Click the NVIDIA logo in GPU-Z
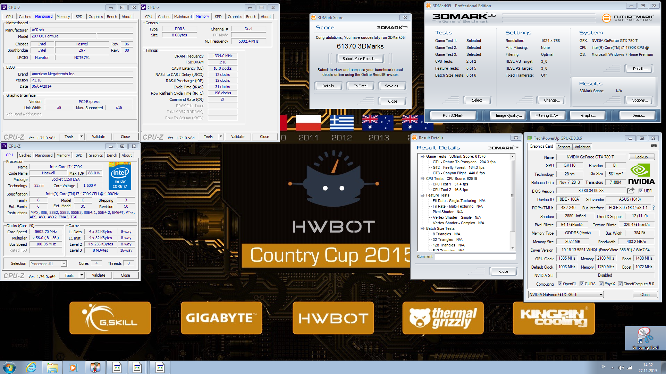 [x=641, y=174]
